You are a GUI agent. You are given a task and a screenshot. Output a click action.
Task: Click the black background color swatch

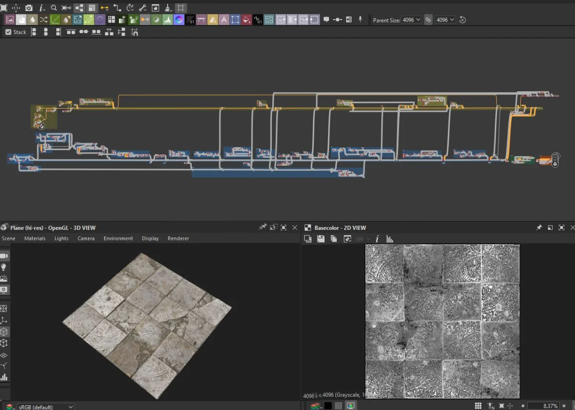pos(328,406)
